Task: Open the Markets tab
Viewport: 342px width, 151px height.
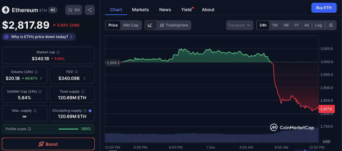Action: pyautogui.click(x=140, y=10)
